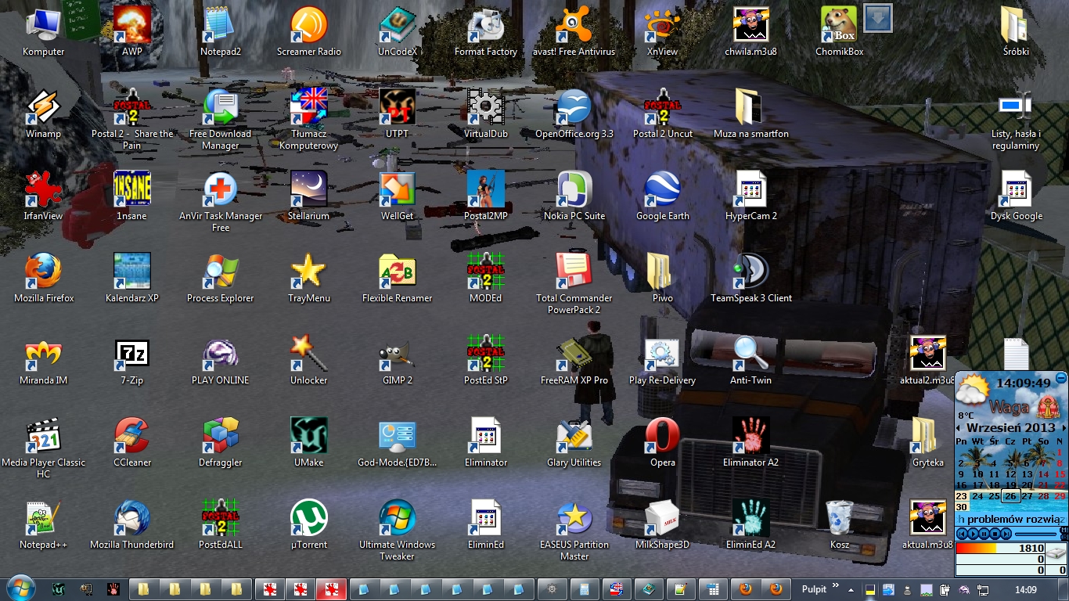Image resolution: width=1069 pixels, height=601 pixels.
Task: Minimize the clock widget with minus button
Action: [1061, 378]
